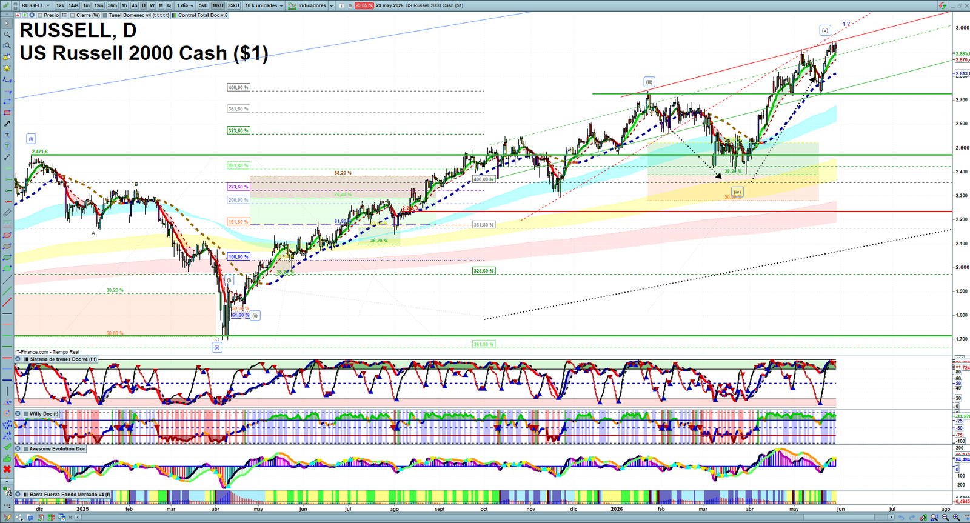Open the three dots more tools menu
The image size is (970, 523).
(x=7, y=507)
